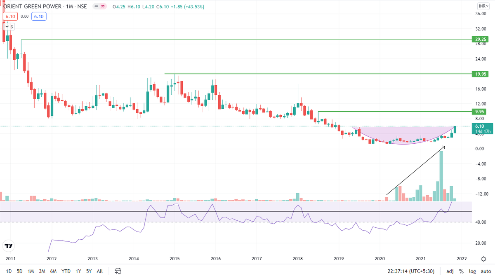The width and height of the screenshot is (495, 278).
Task: Click the blue 6.10 buy button
Action: click(38, 16)
